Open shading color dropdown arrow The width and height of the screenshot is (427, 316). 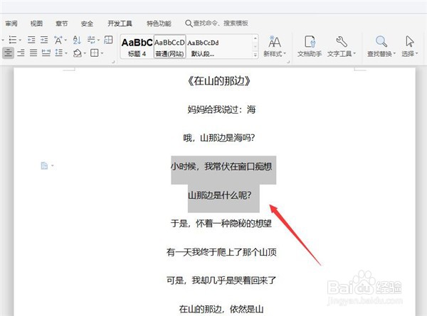point(85,53)
